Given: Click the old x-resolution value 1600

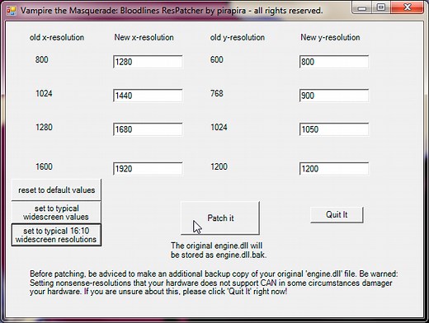Looking at the screenshot, I should 44,166.
